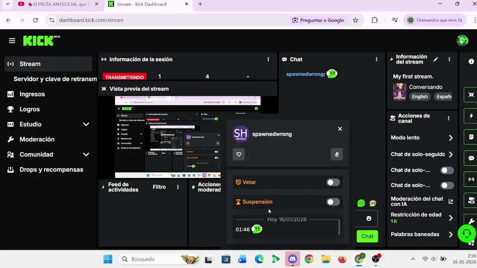Image resolution: width=477 pixels, height=268 pixels.
Task: Open emoji picker in chat input
Action: tap(369, 218)
